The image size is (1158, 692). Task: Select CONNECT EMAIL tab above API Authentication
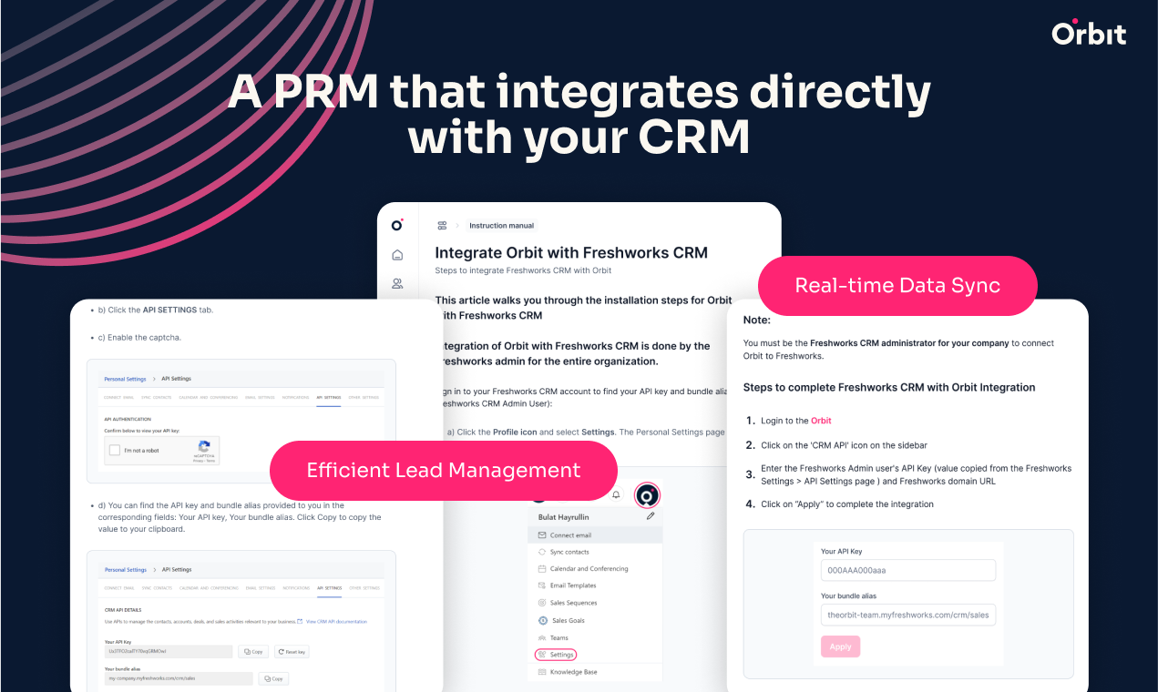click(x=118, y=398)
